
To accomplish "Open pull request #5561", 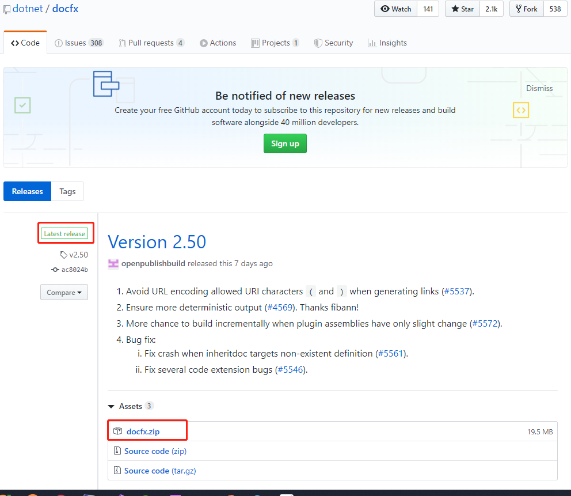I will (x=391, y=354).
